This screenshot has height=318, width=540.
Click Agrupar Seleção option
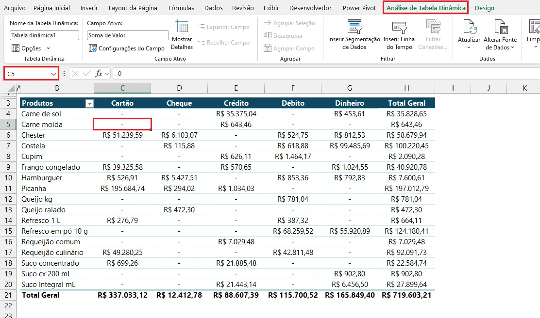coord(289,23)
